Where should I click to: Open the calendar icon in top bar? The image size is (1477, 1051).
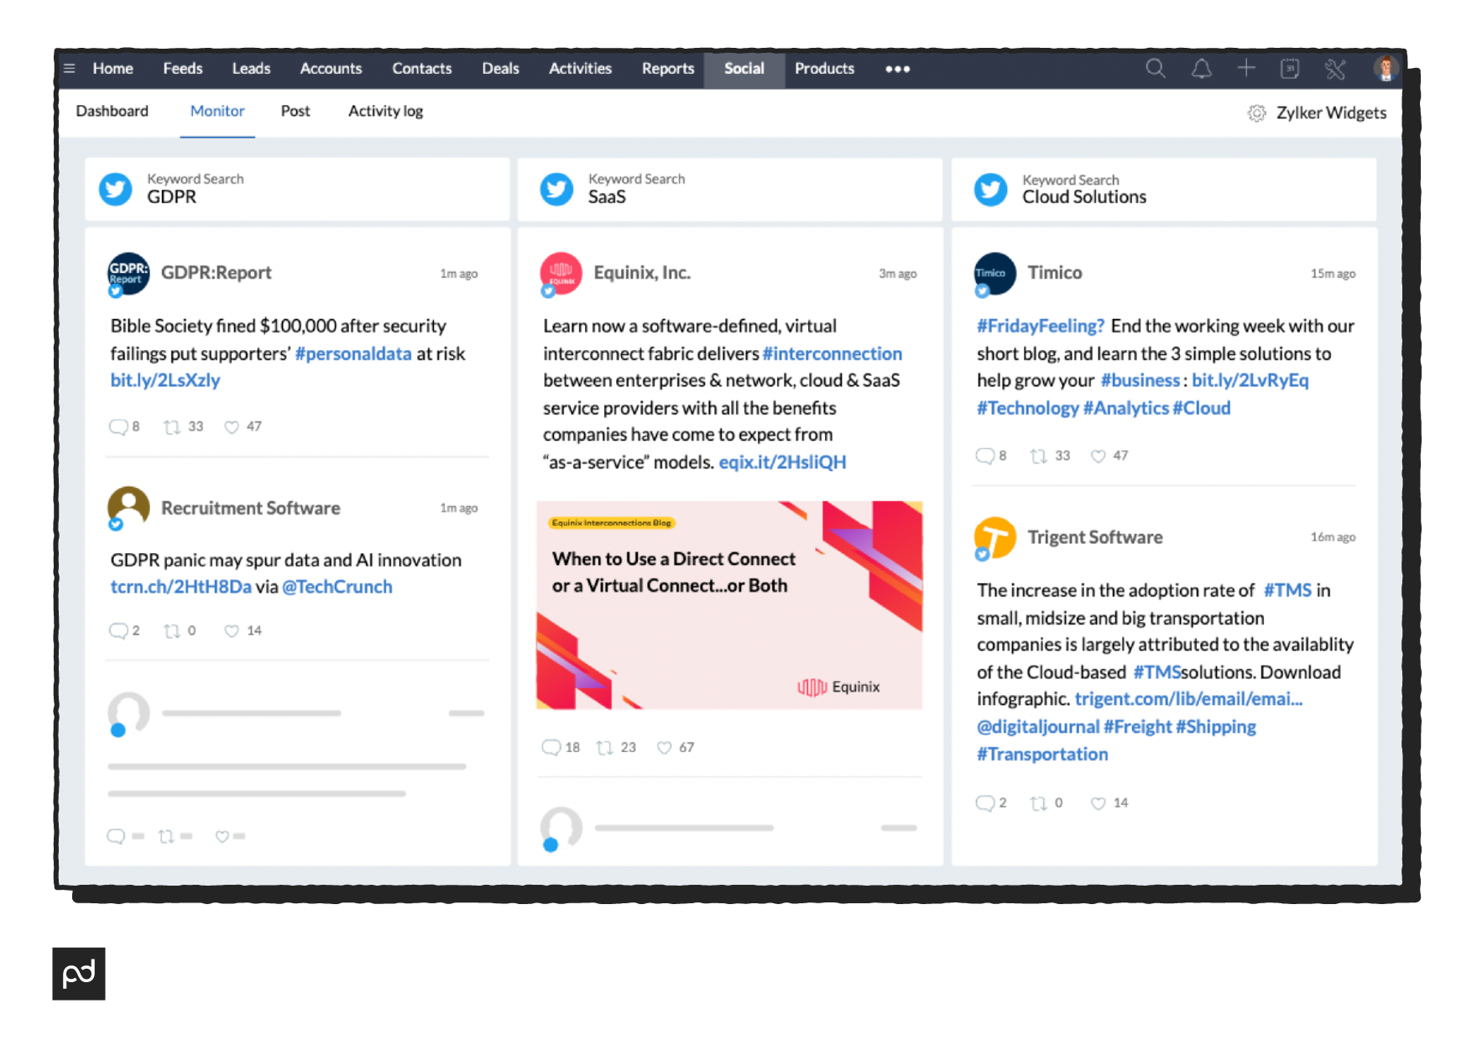(x=1290, y=69)
